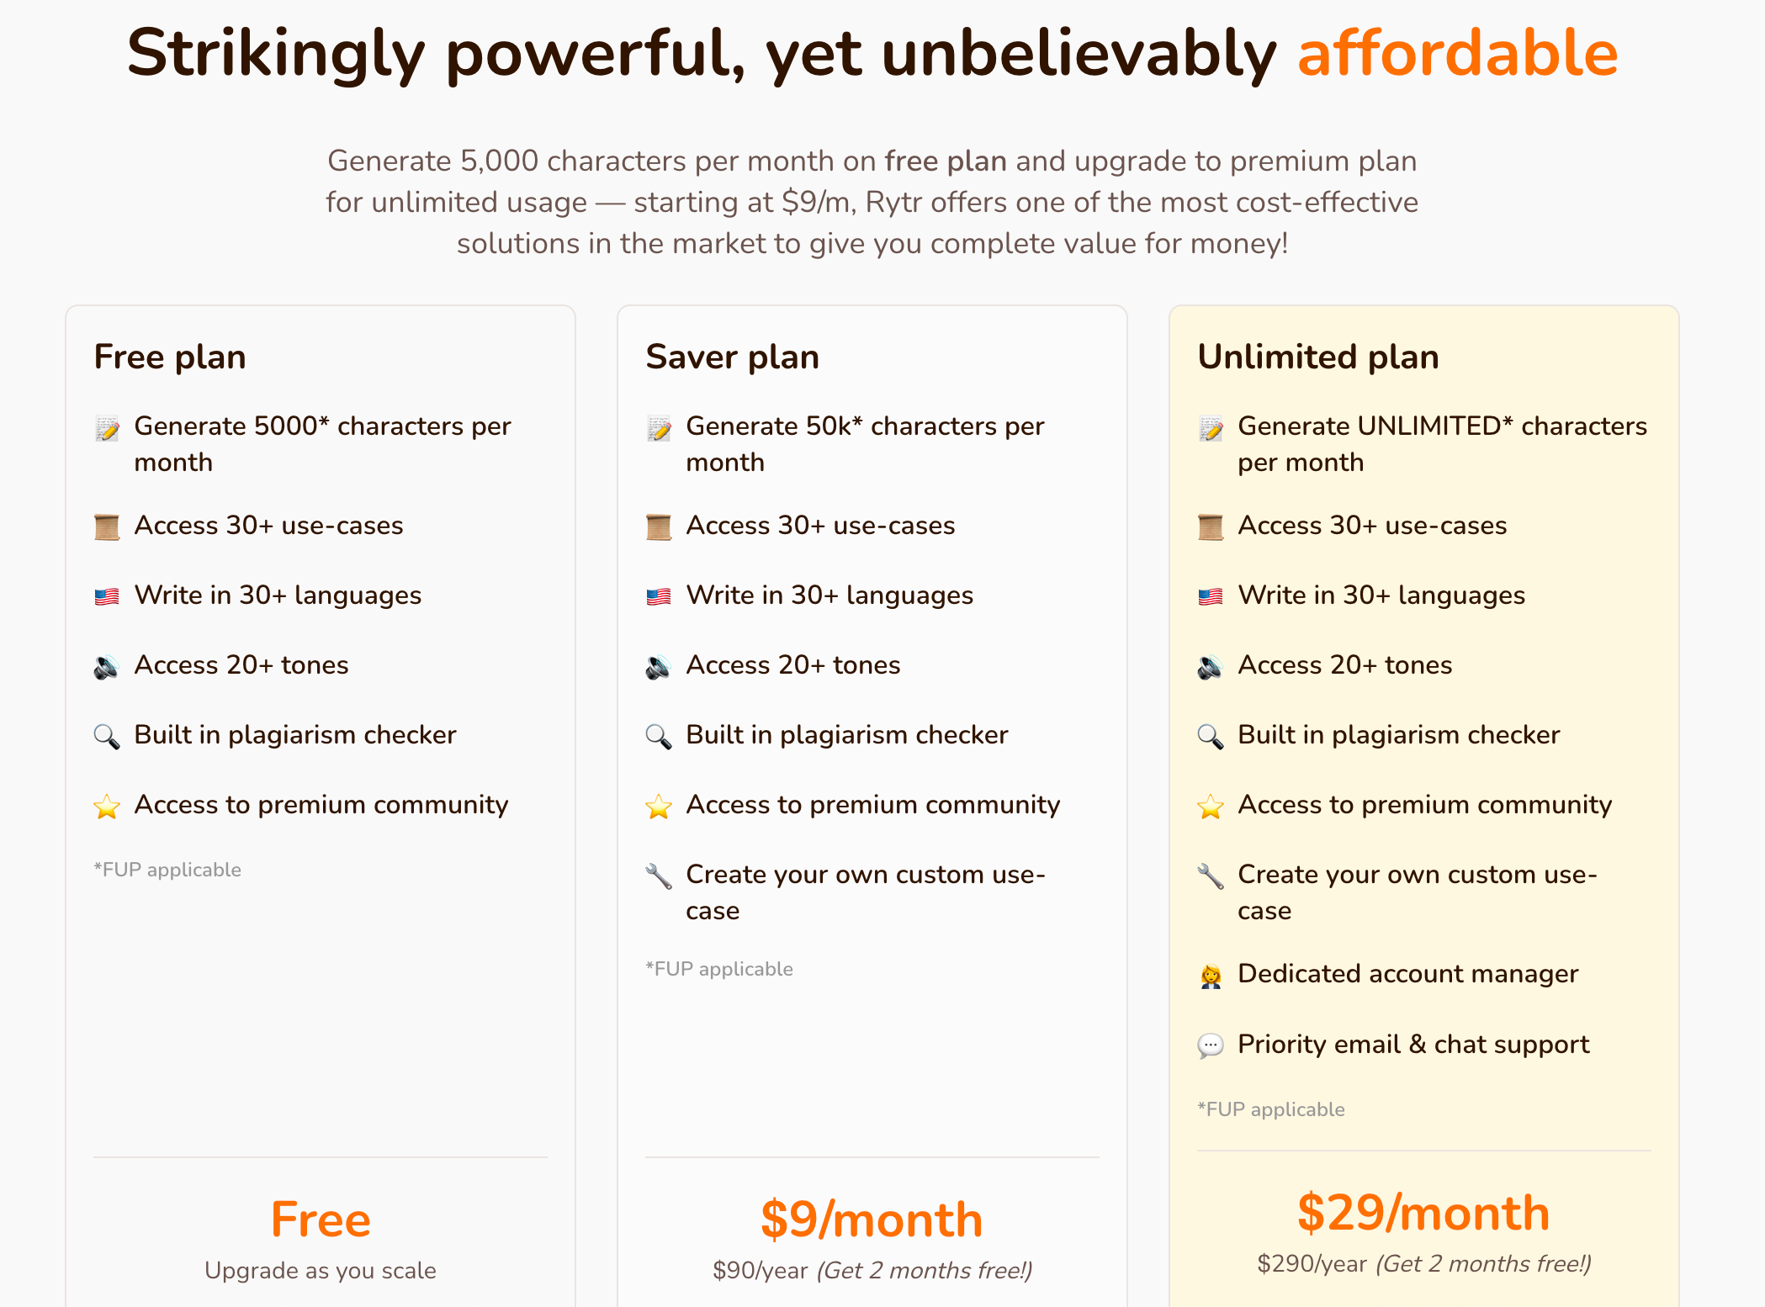Click the account manager person icon

coord(1211,976)
